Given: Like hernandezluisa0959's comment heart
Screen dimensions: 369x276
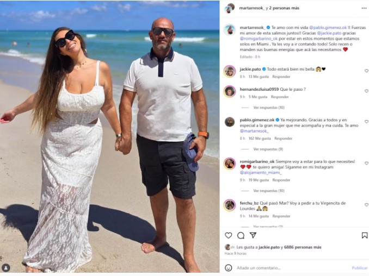Looking at the screenshot, I should coord(366,91).
